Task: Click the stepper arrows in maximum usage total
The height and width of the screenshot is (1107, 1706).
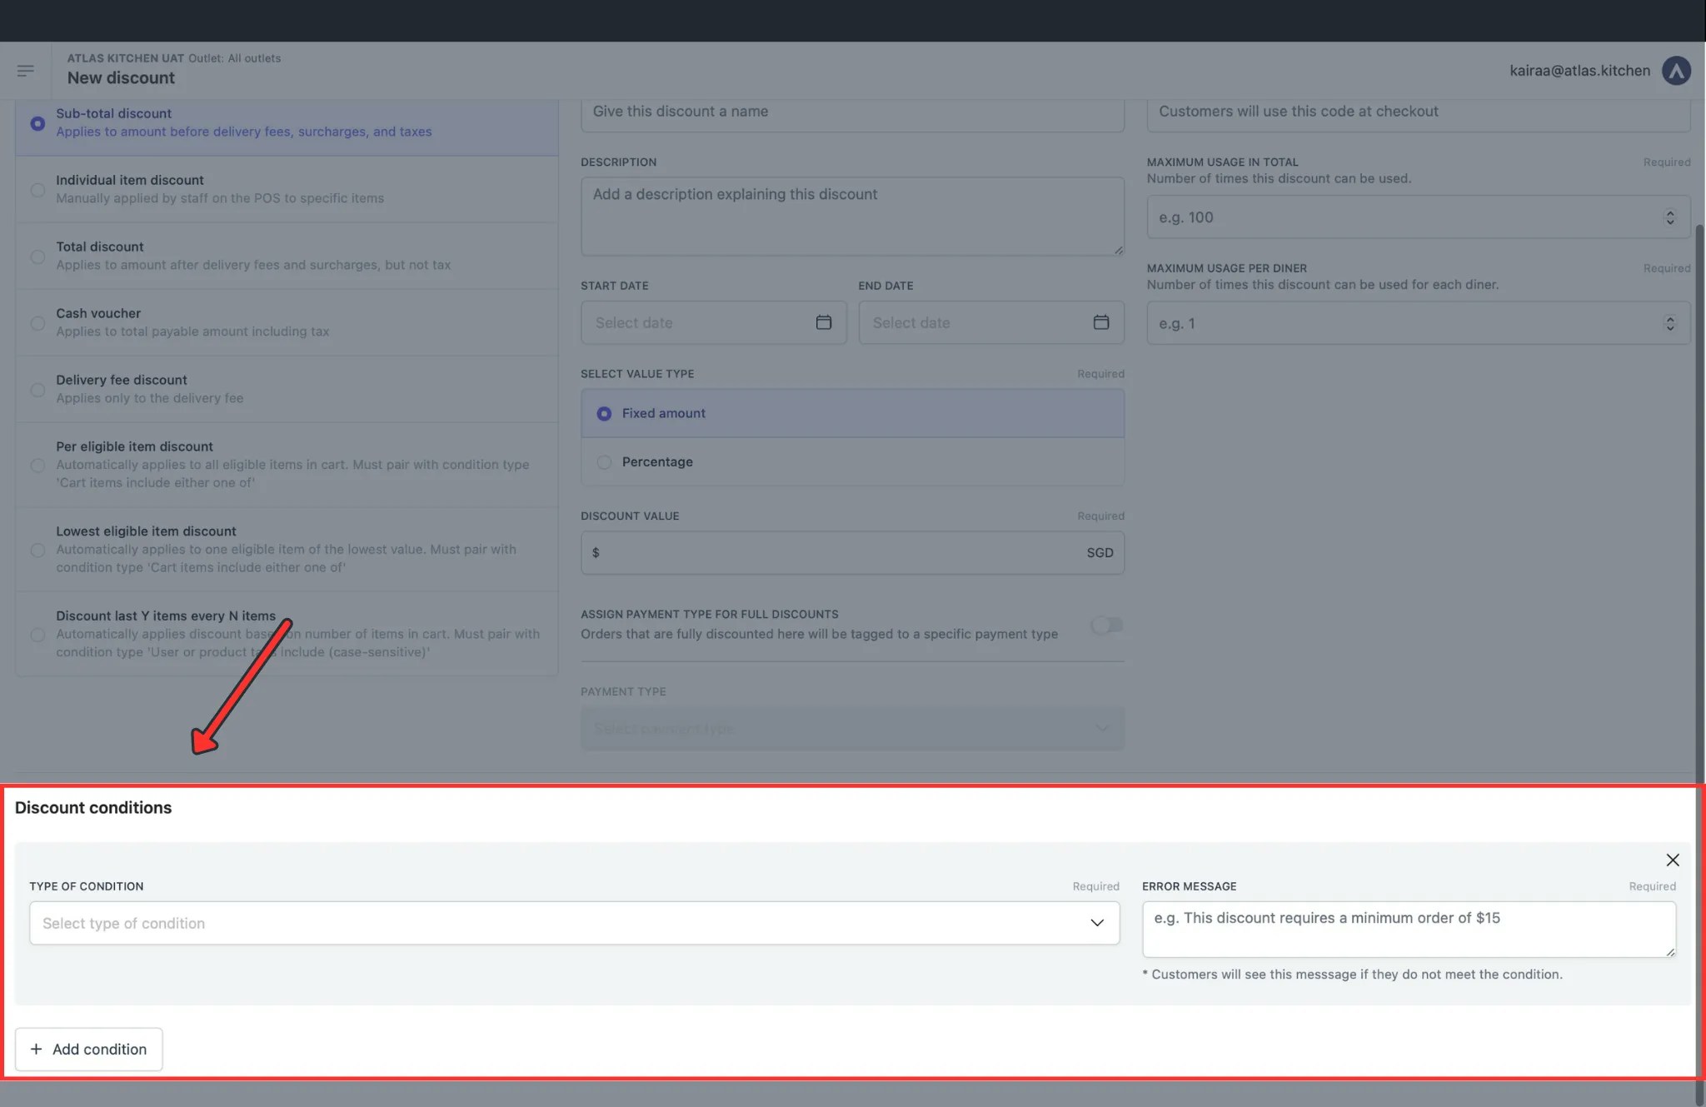Action: pos(1669,217)
